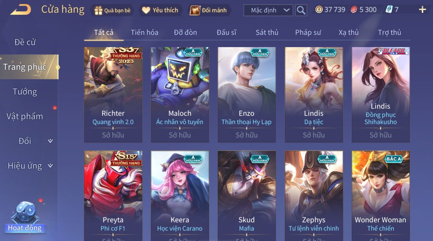Click the red ruby currency icon
The image size is (433, 241).
354,10
